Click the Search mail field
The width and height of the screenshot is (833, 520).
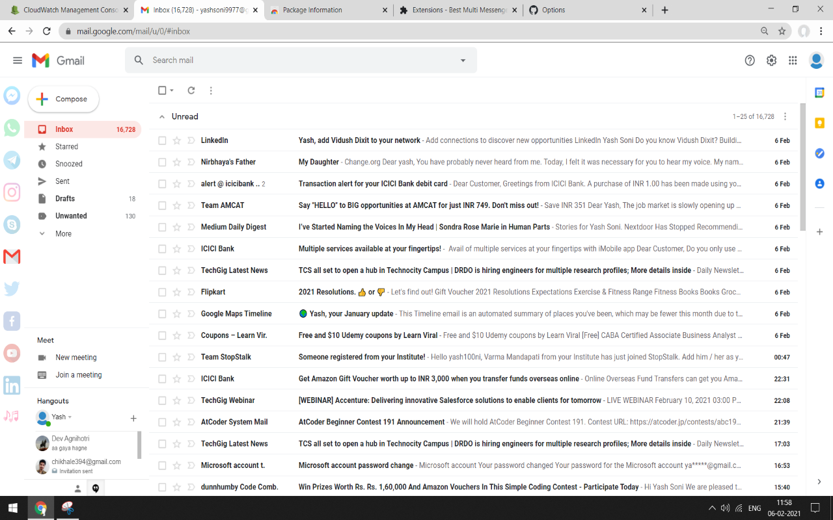click(x=299, y=60)
